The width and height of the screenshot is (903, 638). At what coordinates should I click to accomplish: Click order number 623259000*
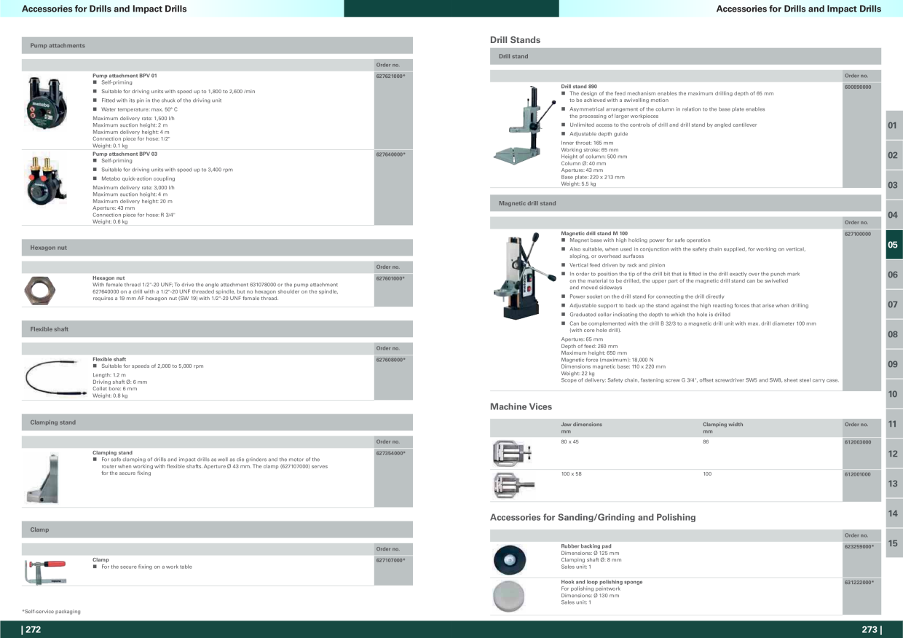coord(859,546)
